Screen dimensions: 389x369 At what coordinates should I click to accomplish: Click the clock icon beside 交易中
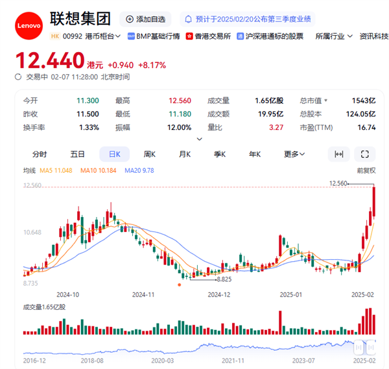point(18,77)
